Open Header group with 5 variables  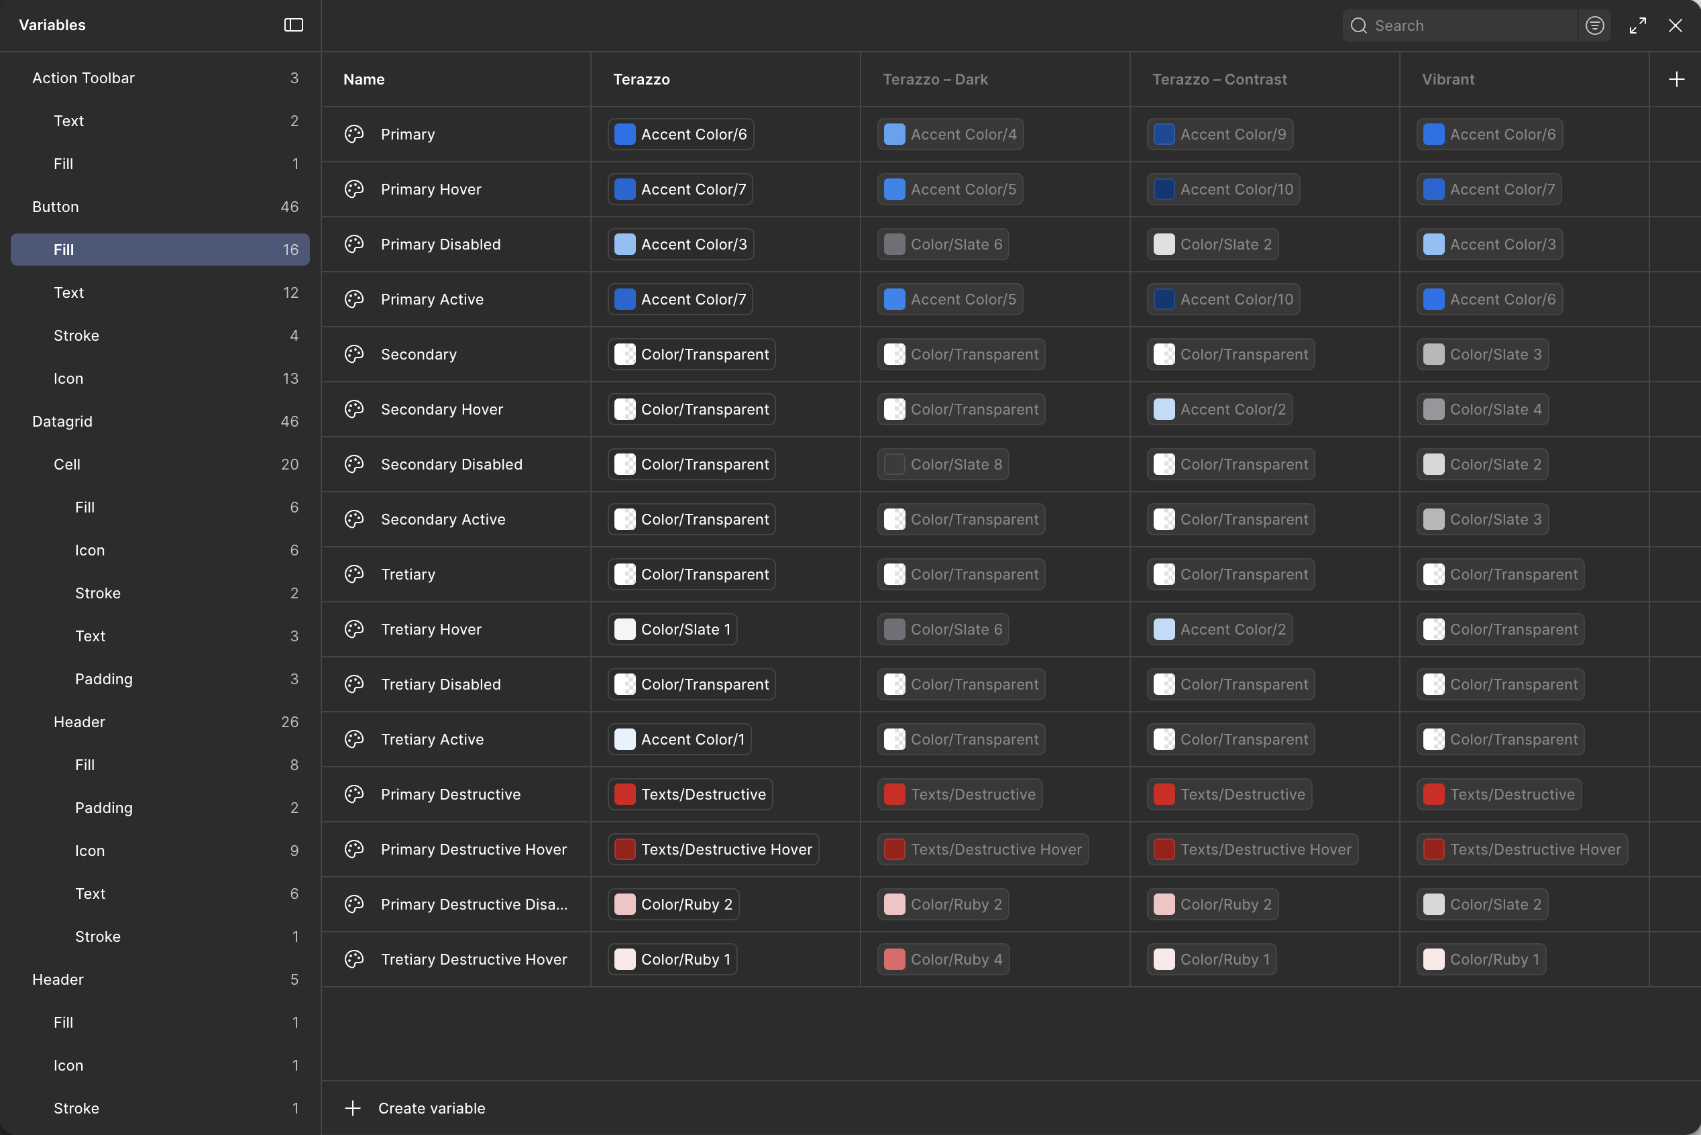tap(160, 979)
